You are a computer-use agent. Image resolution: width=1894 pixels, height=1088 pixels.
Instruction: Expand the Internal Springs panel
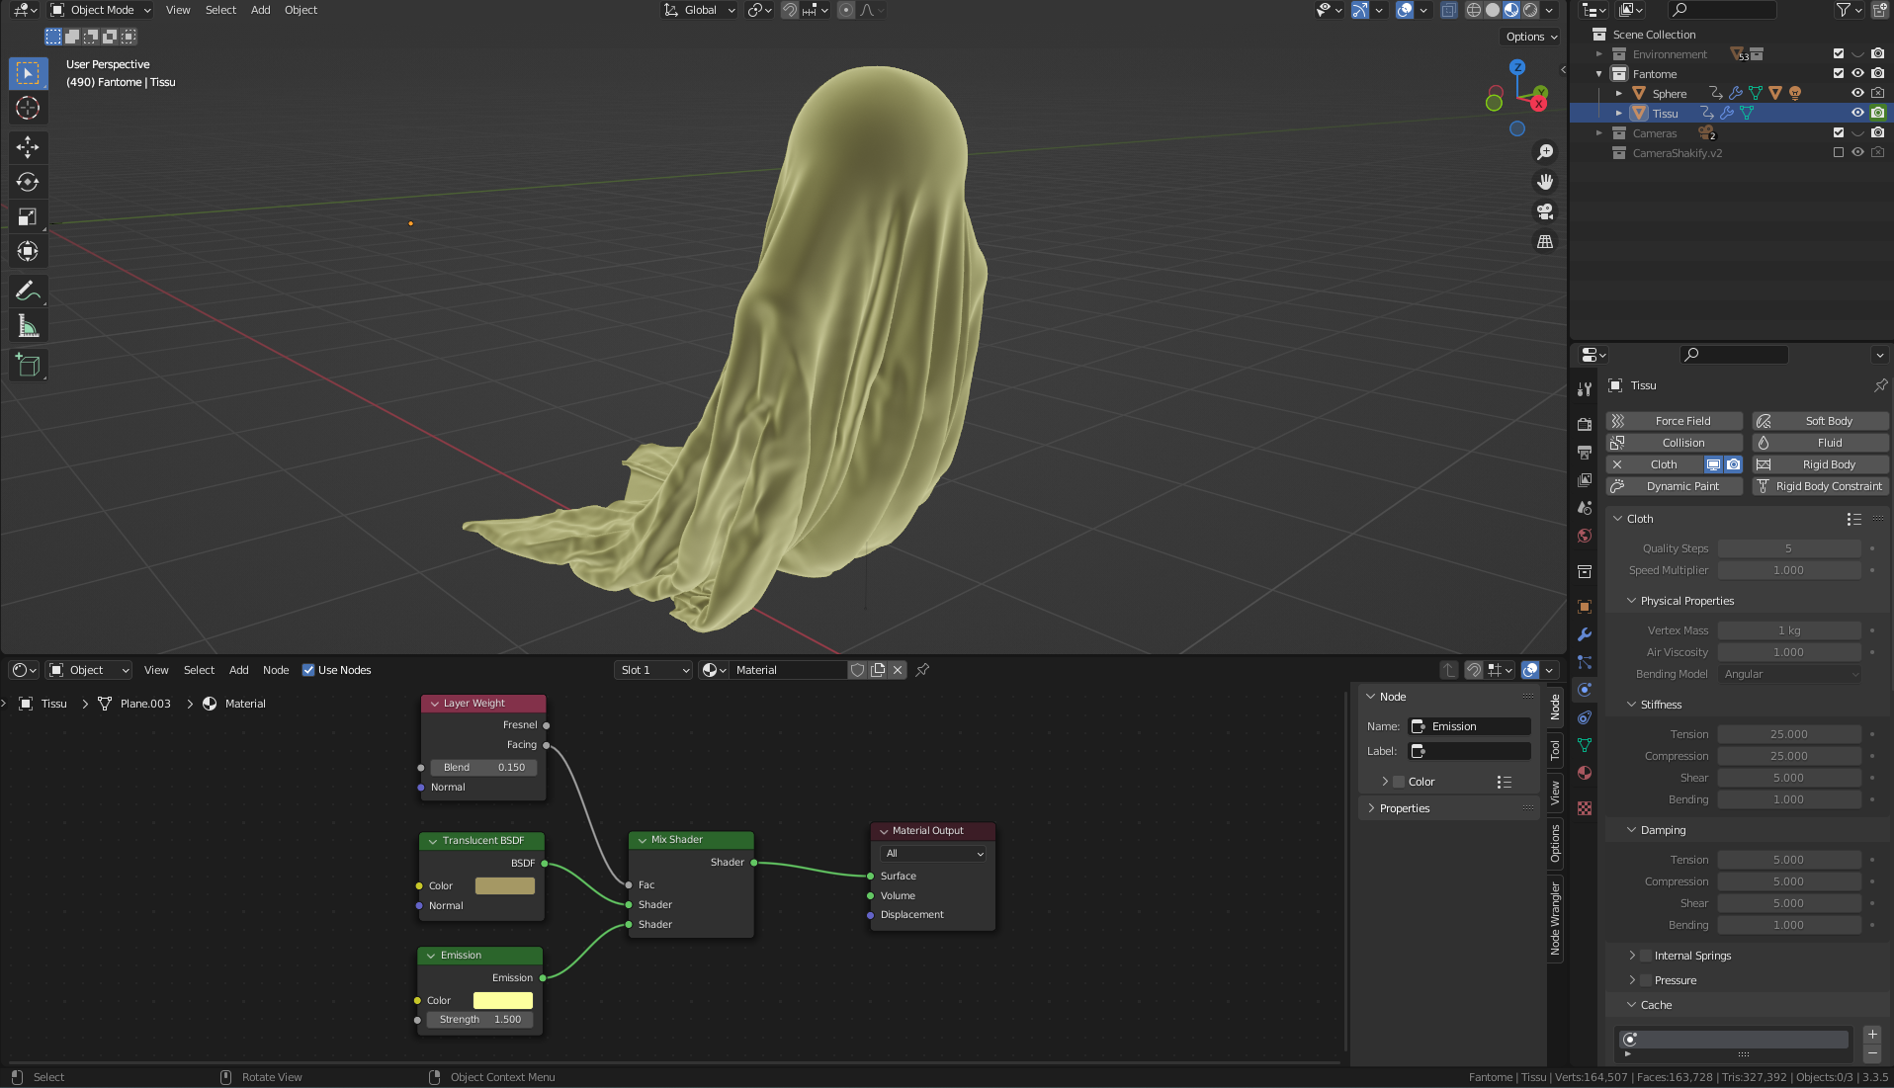coord(1632,956)
